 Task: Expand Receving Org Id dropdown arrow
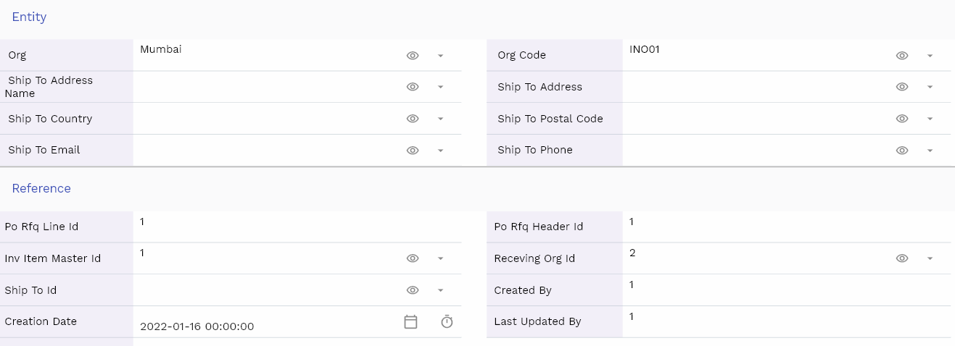point(930,259)
